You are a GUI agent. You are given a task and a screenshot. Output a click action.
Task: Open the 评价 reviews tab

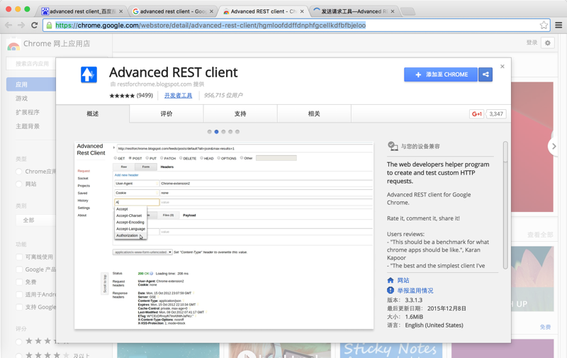click(x=167, y=113)
